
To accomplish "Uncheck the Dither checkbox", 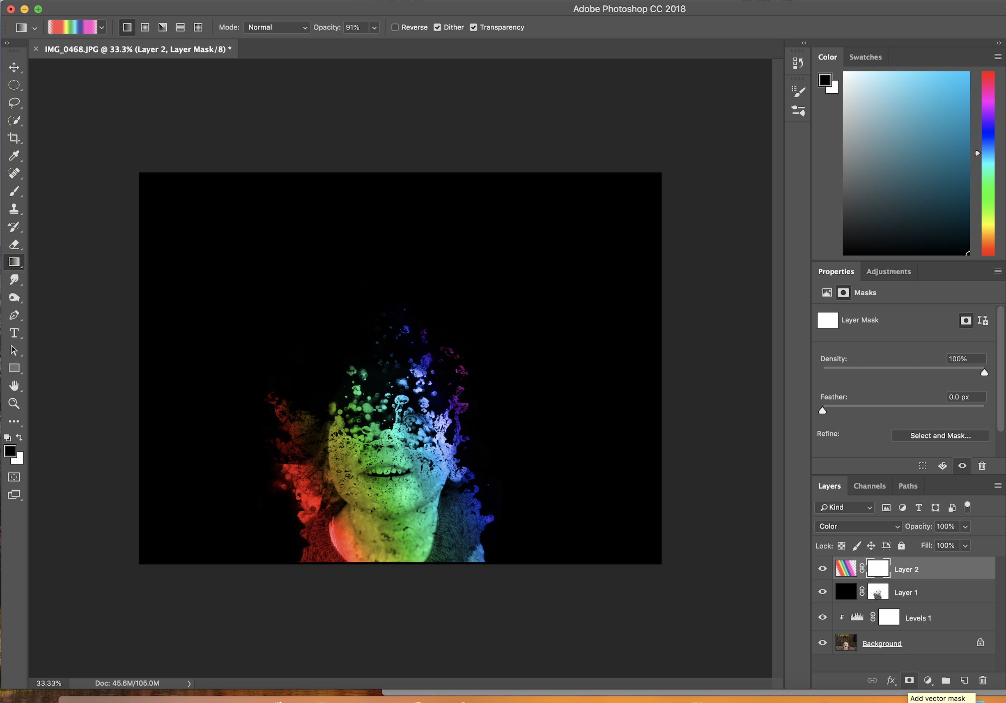I will click(x=437, y=27).
